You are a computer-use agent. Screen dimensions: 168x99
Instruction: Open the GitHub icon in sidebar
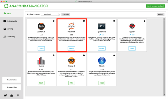pyautogui.click(x=18, y=95)
